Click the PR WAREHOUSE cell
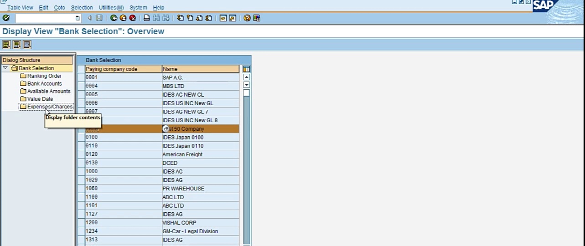This screenshot has height=246, width=585. click(201, 189)
